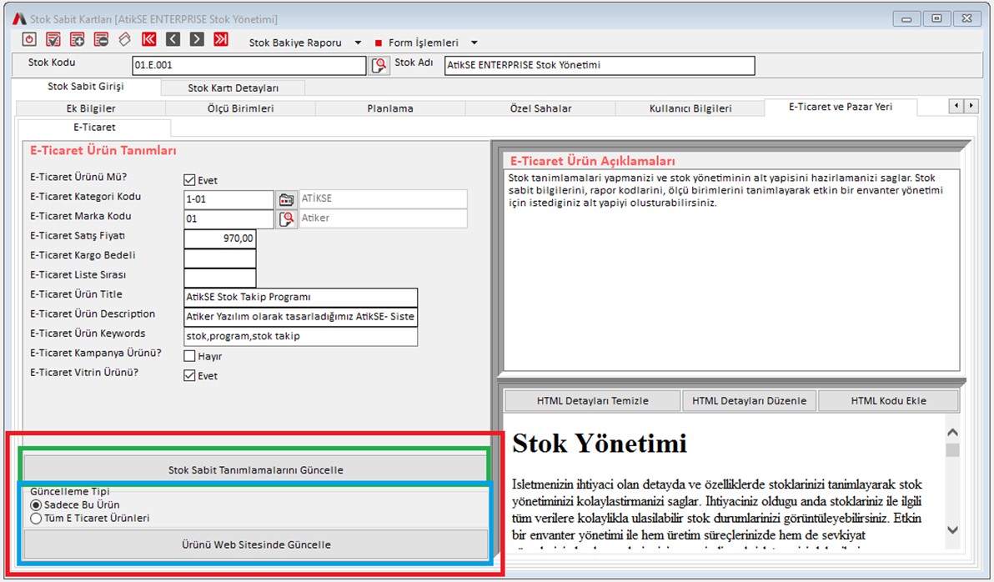Click the HTML preview scroll up arrow
Viewport: 994px width, 582px height.
(952, 433)
